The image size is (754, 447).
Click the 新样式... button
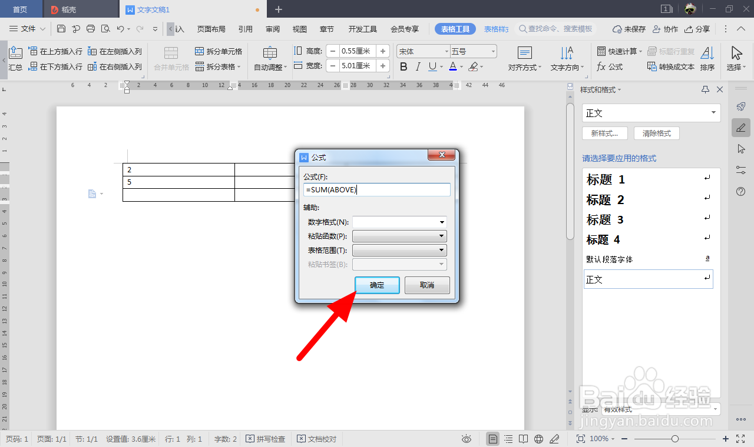605,134
